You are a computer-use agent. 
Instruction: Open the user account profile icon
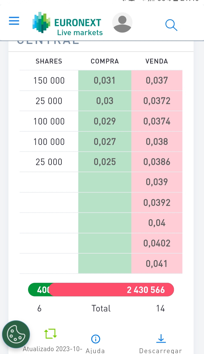click(122, 22)
